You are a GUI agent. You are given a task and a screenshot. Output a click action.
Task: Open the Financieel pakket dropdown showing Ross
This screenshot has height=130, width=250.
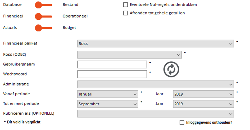156,43
